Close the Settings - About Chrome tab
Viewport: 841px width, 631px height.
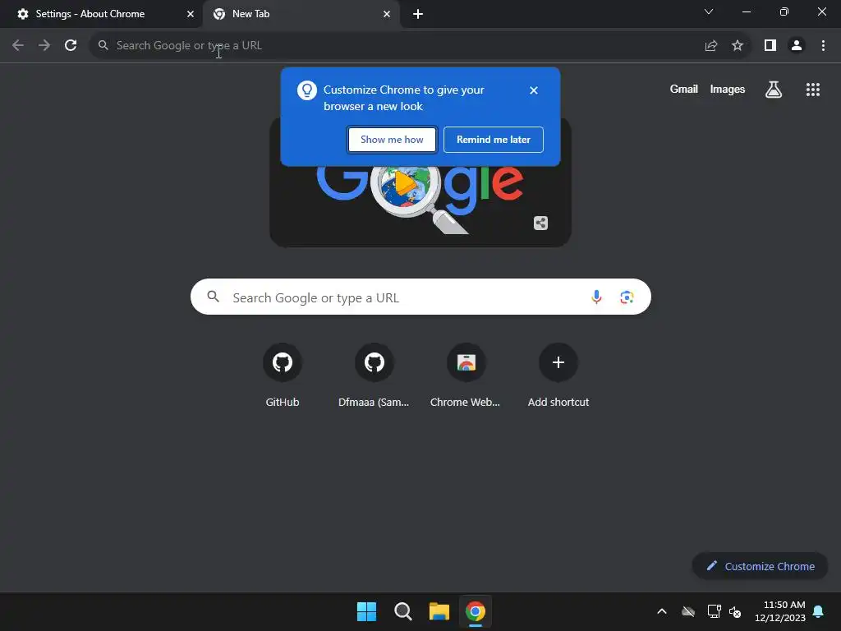click(x=191, y=14)
